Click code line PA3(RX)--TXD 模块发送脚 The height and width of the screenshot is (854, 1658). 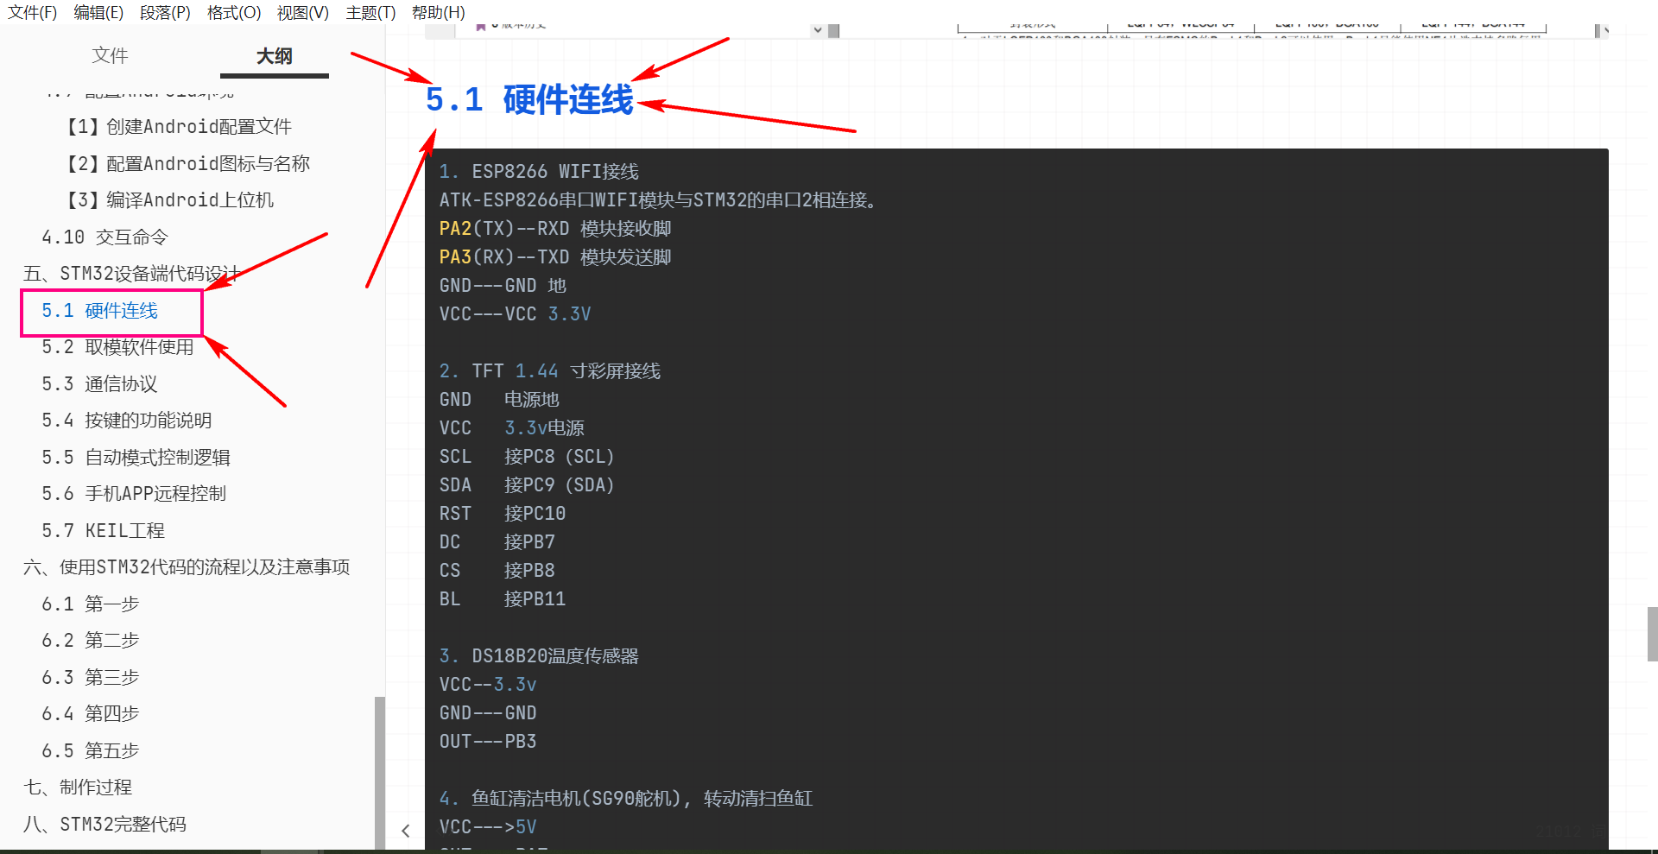click(x=555, y=257)
